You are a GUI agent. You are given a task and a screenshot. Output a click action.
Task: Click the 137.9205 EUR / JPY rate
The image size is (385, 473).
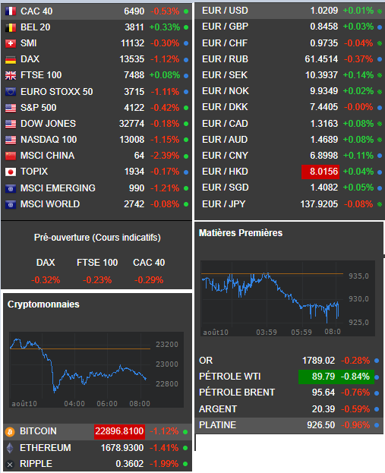pos(319,204)
